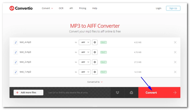Click the music note icon for test_2.mp3
190x110 pixels.
(16, 62)
